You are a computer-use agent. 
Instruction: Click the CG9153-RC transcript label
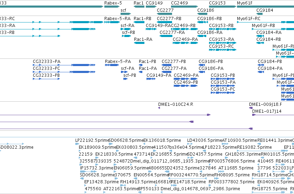tap(221, 46)
